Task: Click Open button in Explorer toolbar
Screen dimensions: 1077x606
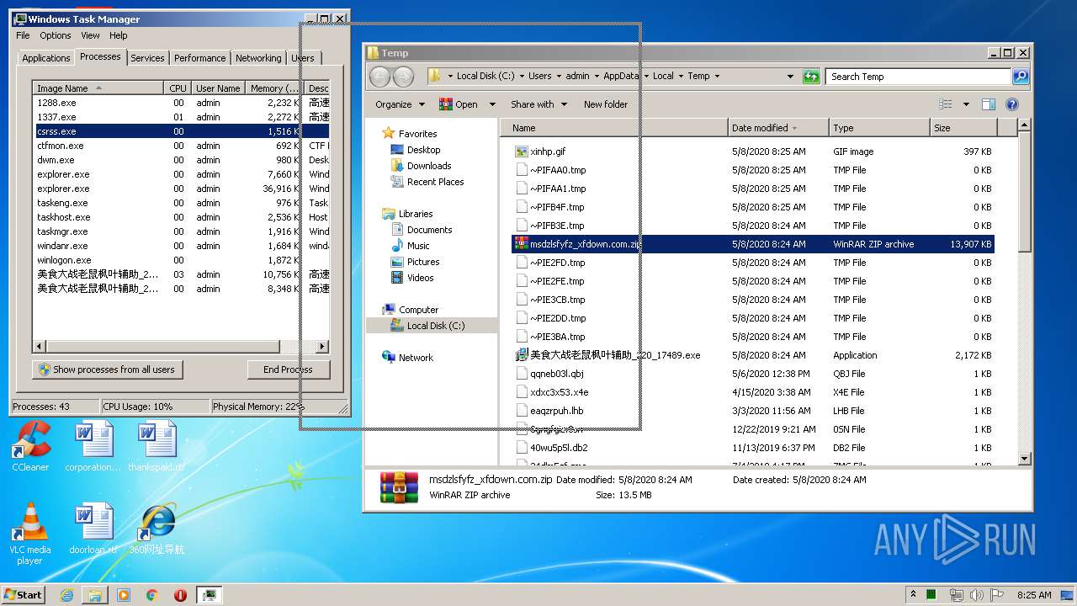Action: click(459, 104)
